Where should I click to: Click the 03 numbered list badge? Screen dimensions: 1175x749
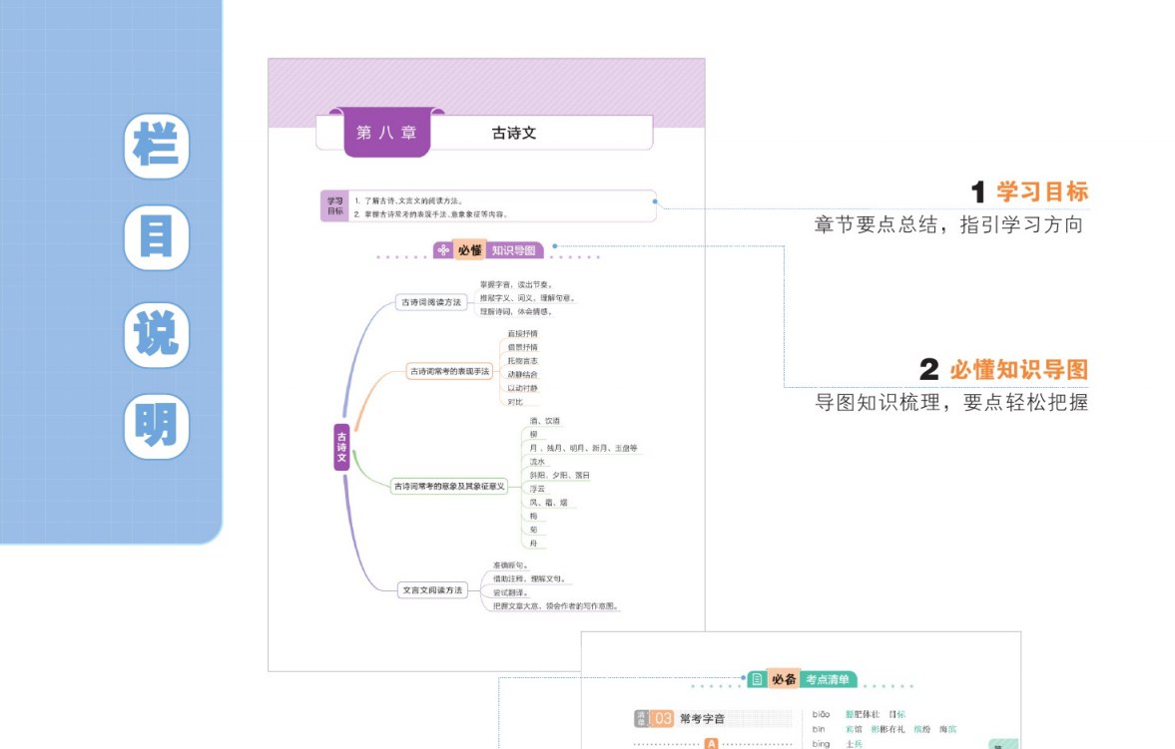[662, 717]
